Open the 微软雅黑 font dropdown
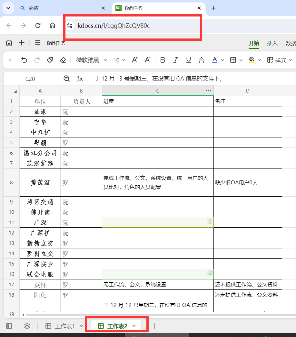 91,60
